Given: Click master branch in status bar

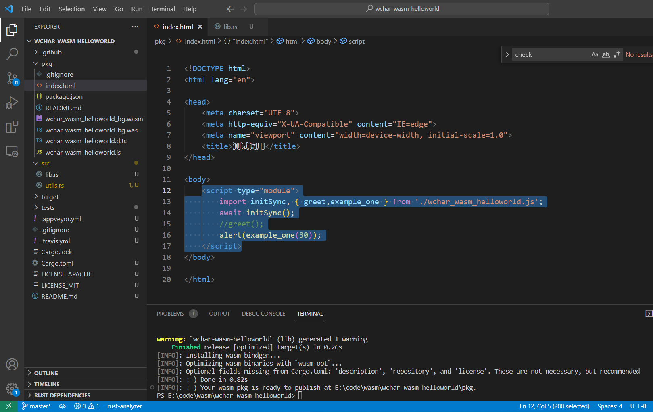Looking at the screenshot, I should point(36,406).
